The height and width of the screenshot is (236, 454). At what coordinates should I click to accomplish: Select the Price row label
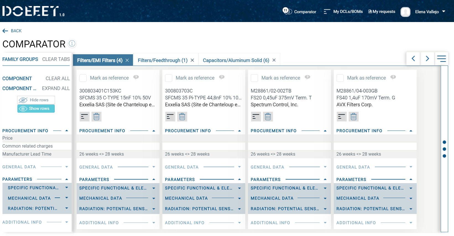[x=7, y=138]
